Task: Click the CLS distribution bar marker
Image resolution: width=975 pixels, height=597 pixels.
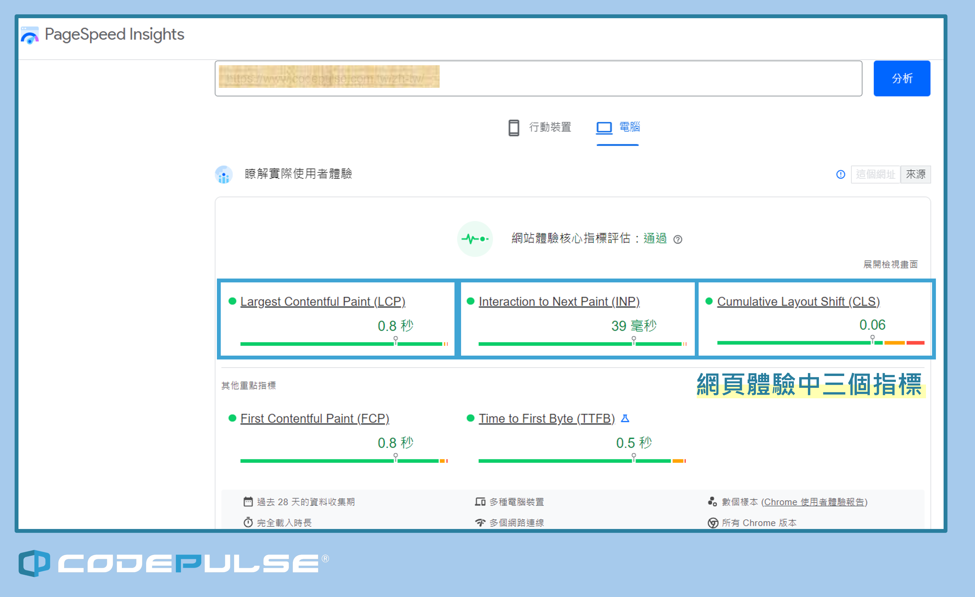Action: (872, 339)
